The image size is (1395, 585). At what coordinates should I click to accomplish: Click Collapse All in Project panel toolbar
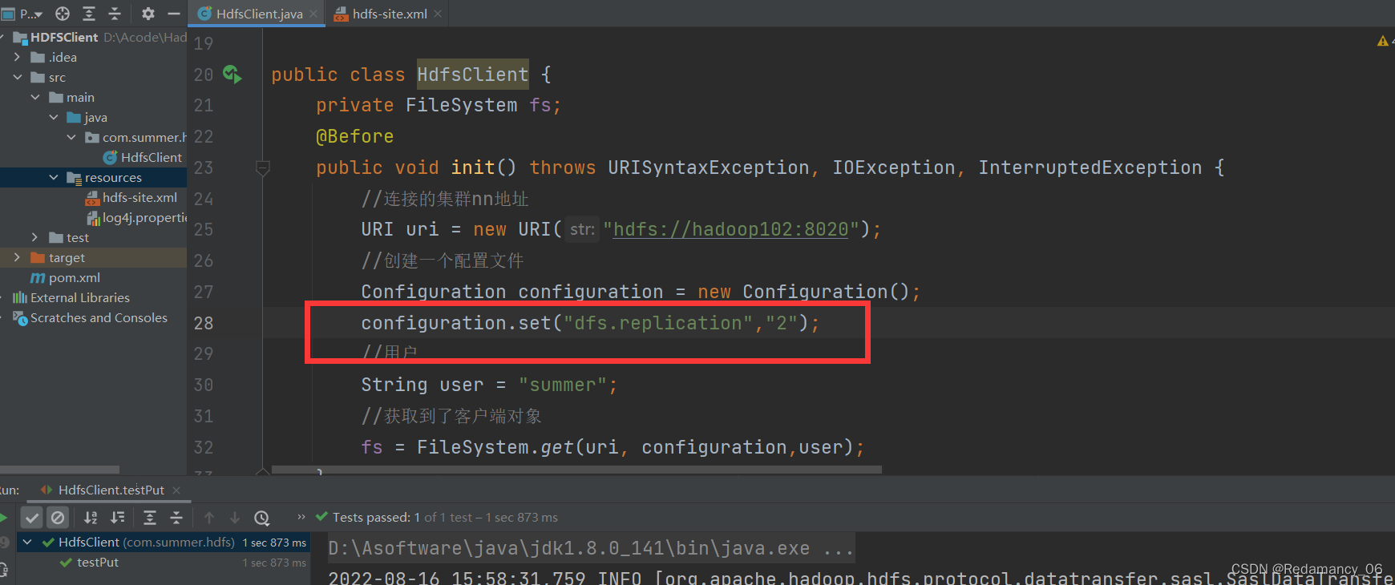[115, 14]
